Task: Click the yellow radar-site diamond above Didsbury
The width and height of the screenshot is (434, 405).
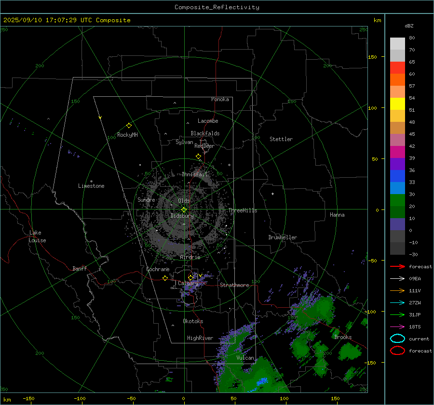Action: (x=184, y=210)
